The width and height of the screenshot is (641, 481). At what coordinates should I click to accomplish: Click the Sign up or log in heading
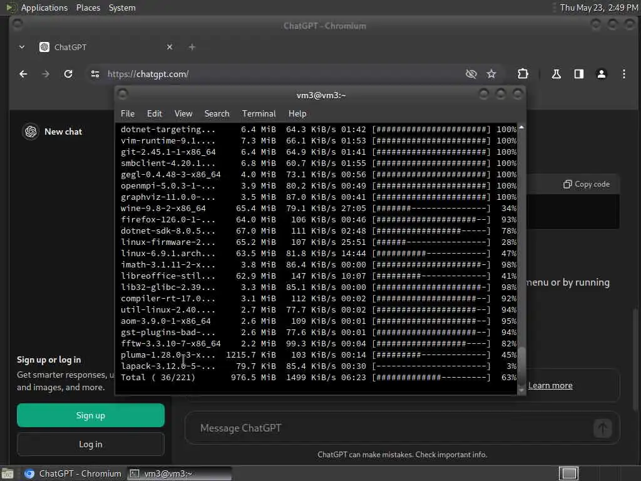pyautogui.click(x=49, y=360)
